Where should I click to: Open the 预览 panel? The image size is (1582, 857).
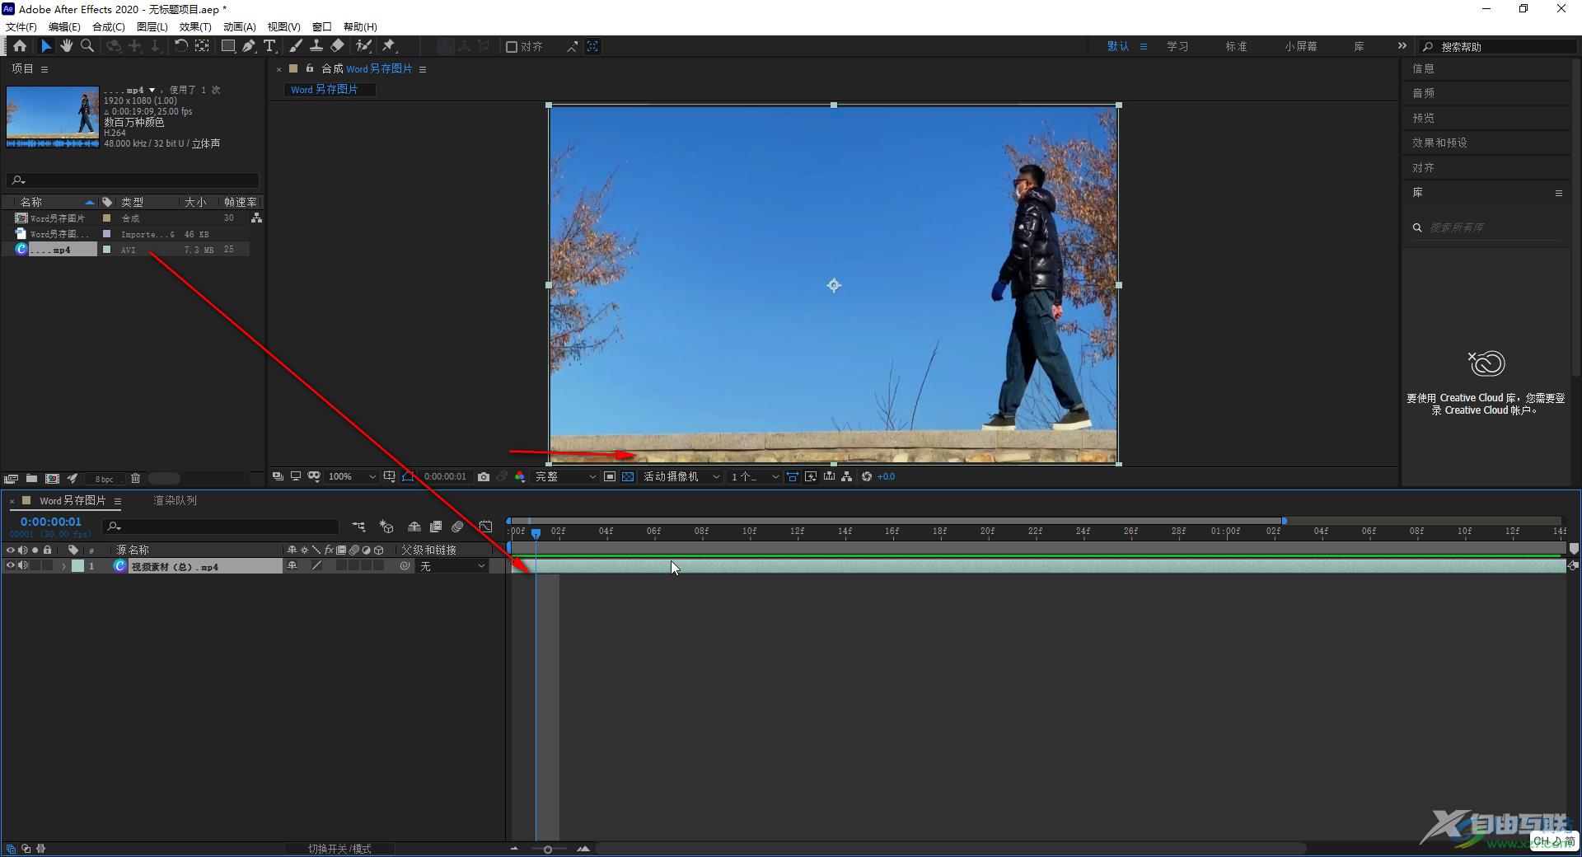click(1423, 118)
